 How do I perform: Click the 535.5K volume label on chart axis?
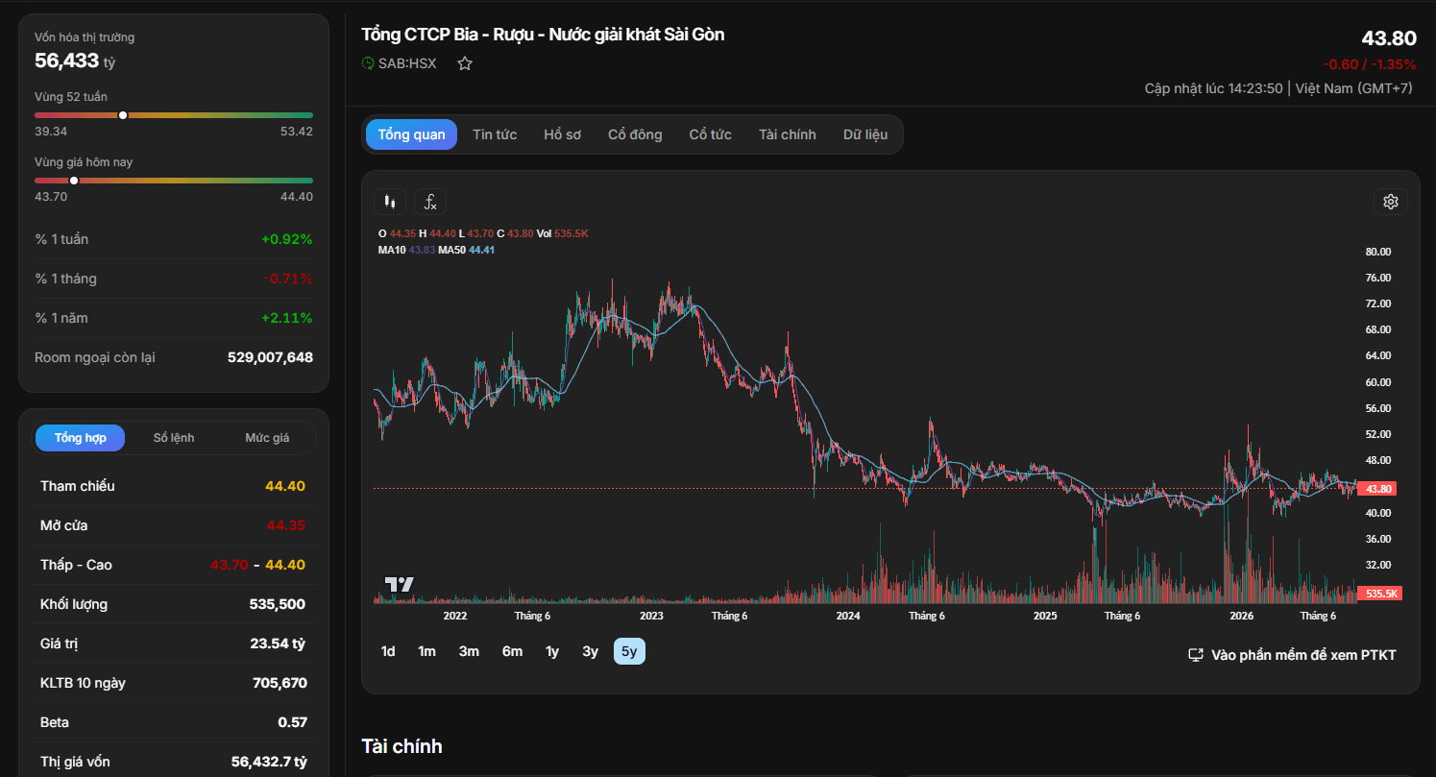tap(1381, 594)
